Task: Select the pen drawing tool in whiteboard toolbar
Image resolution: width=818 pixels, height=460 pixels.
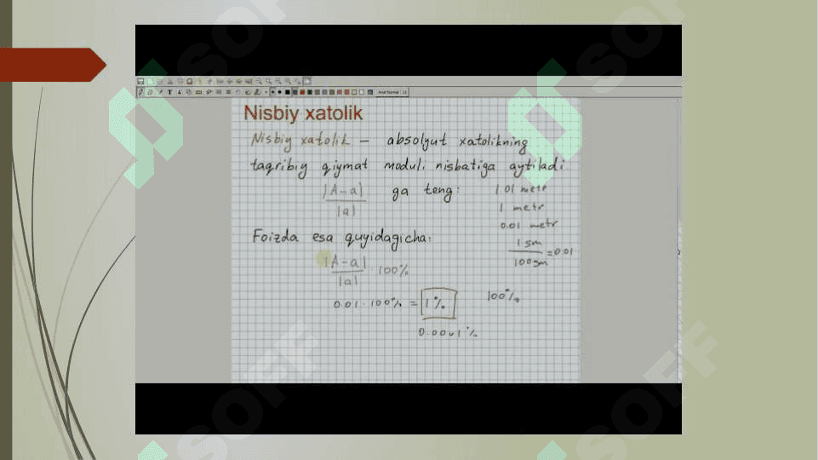Action: pos(140,92)
